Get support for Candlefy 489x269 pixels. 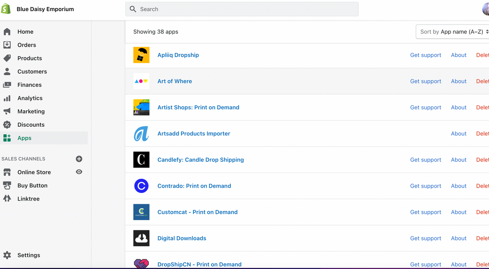point(425,160)
